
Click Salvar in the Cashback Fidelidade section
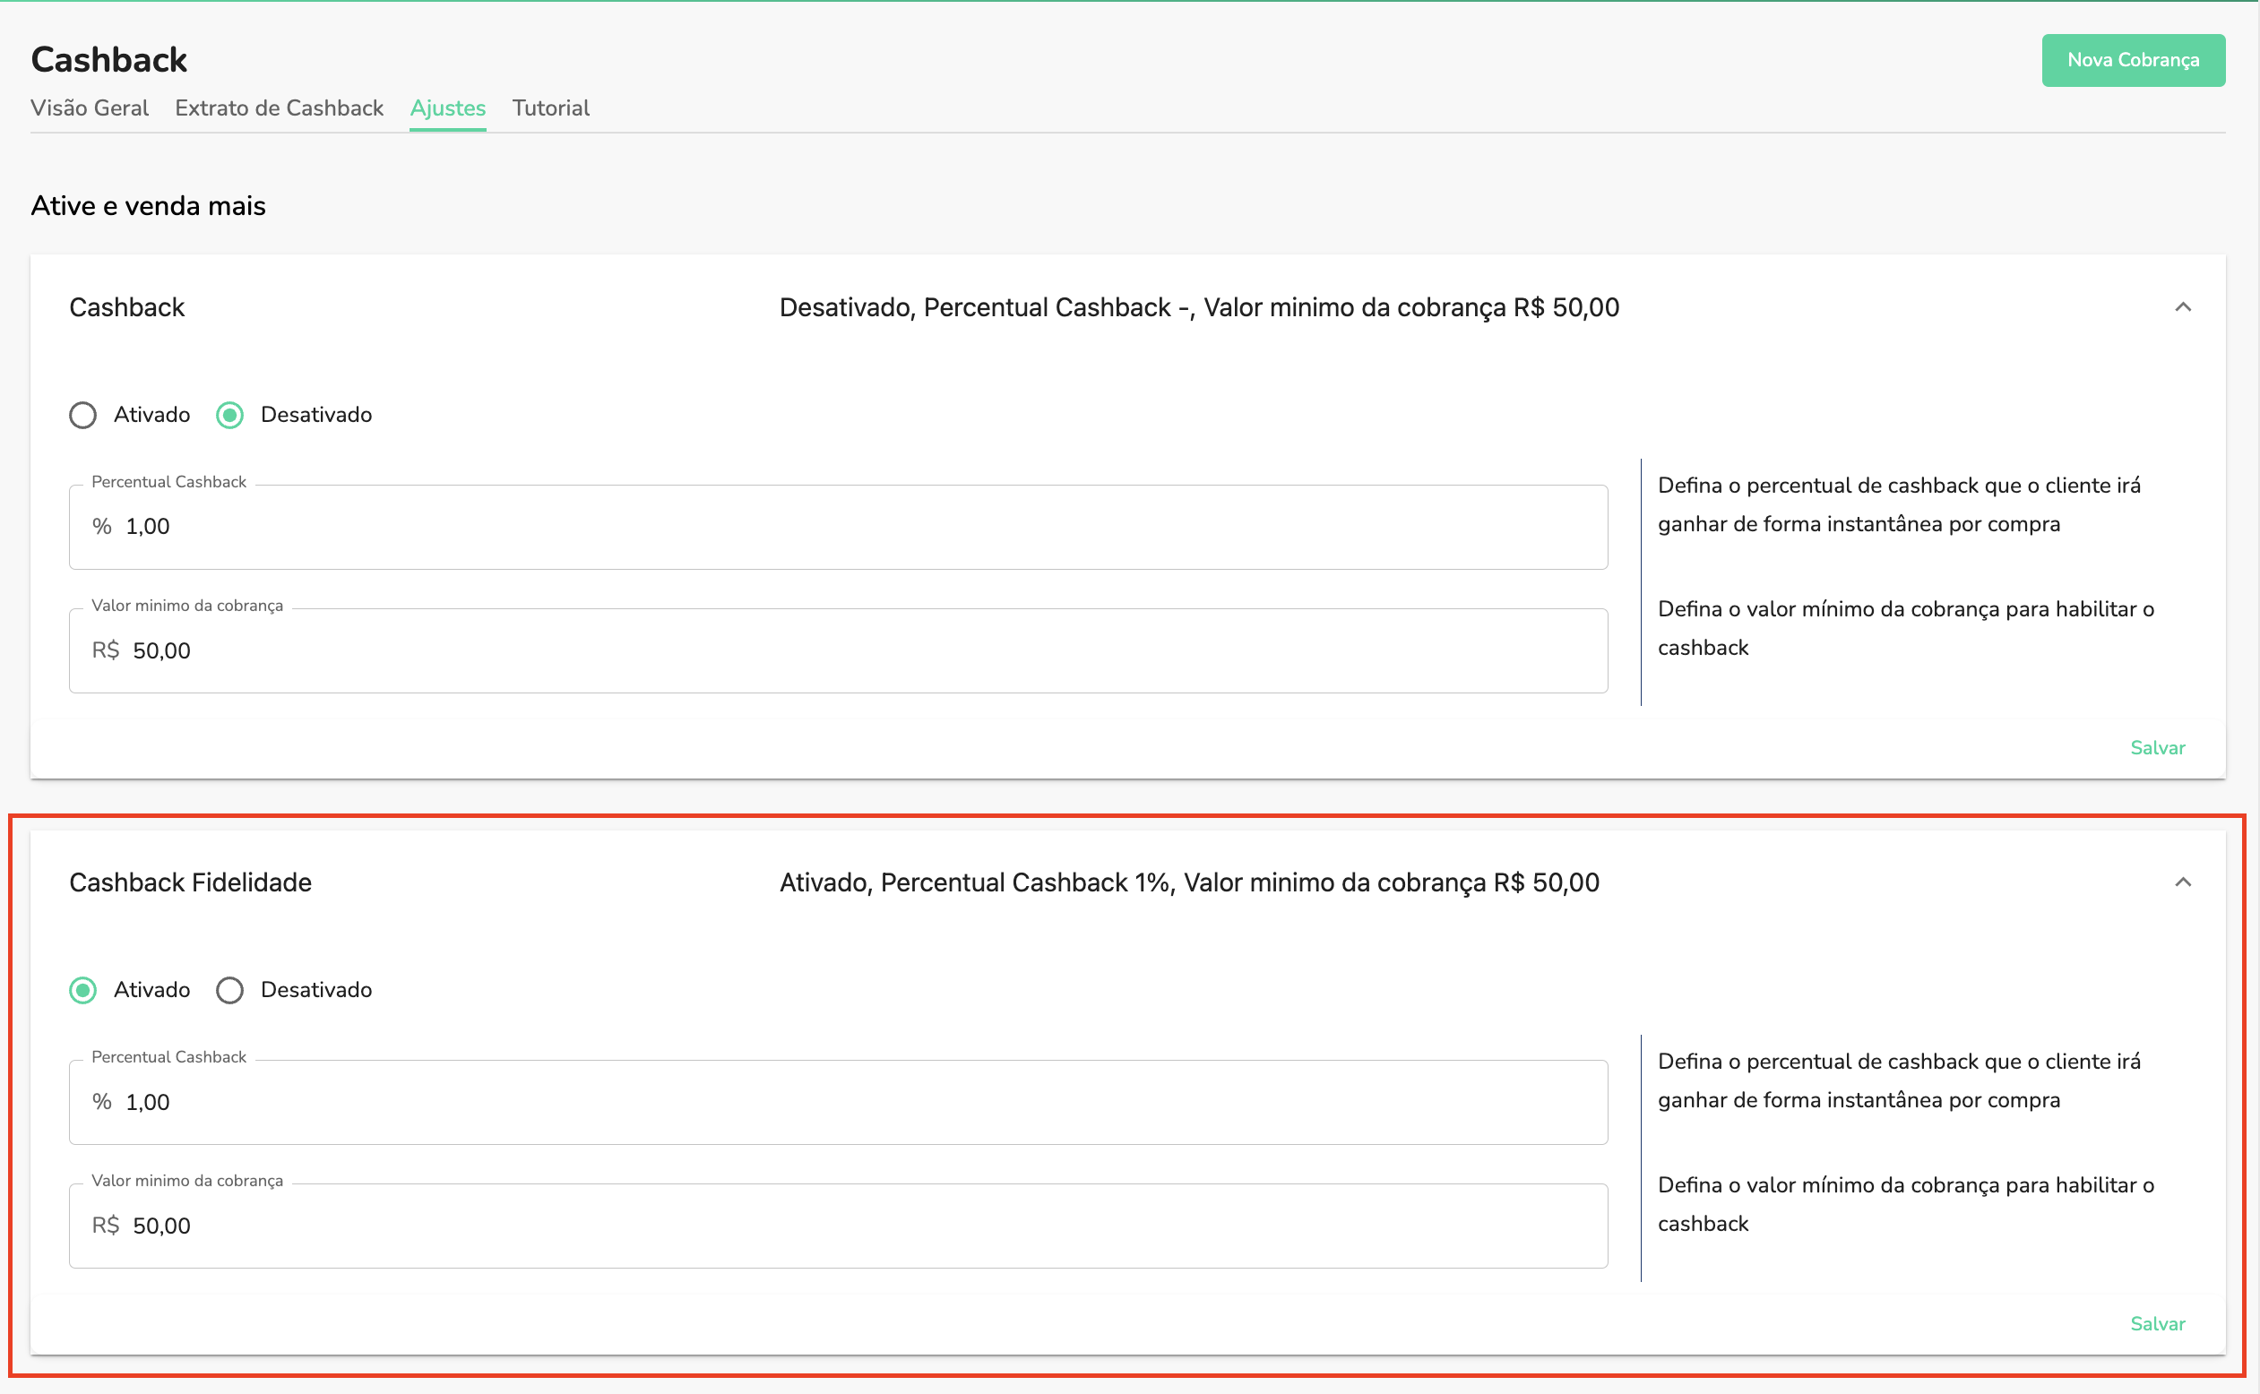pos(2158,1323)
